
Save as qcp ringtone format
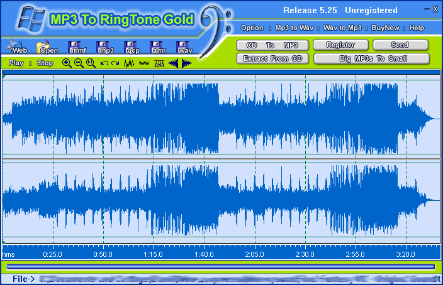coord(132,47)
